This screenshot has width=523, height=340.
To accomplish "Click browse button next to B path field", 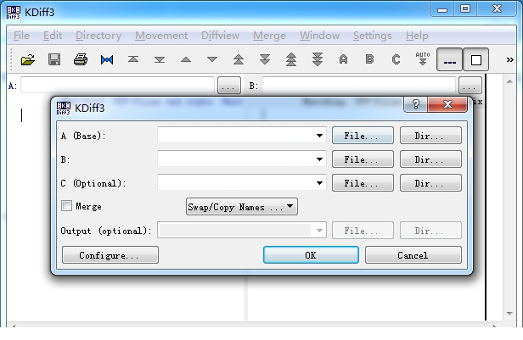I will pyautogui.click(x=470, y=86).
